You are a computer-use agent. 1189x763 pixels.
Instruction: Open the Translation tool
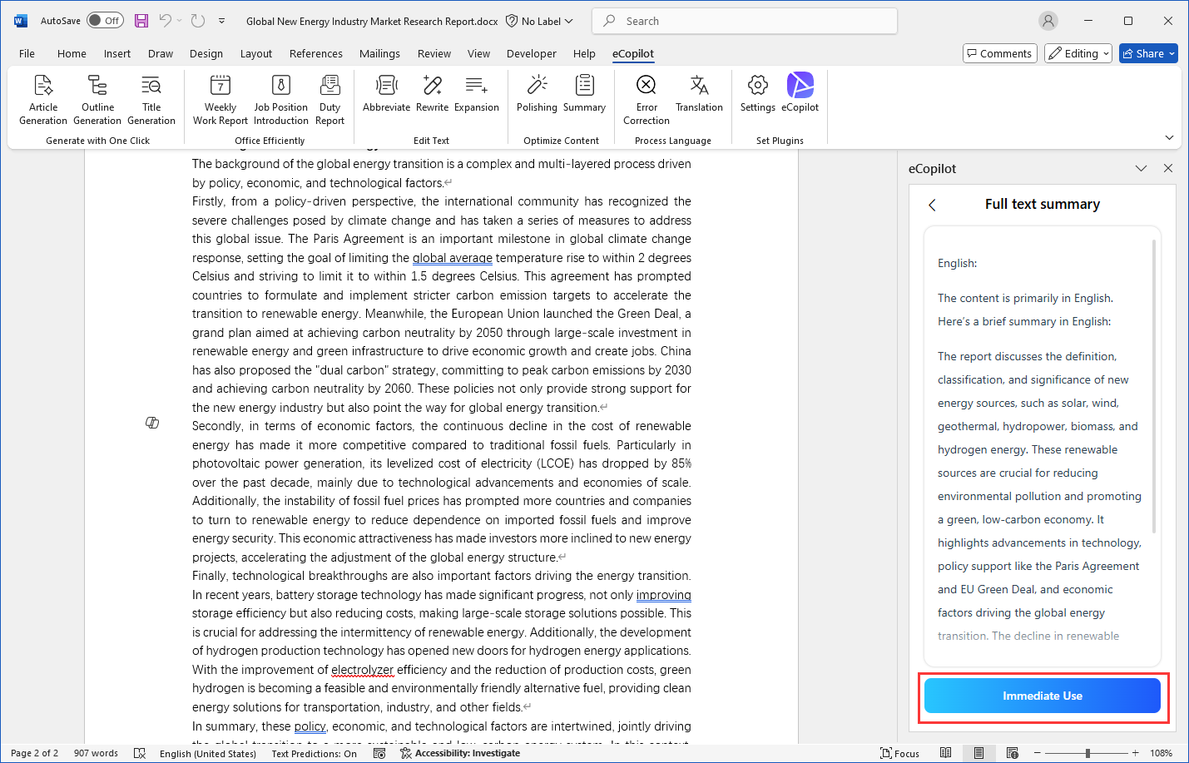click(x=699, y=93)
